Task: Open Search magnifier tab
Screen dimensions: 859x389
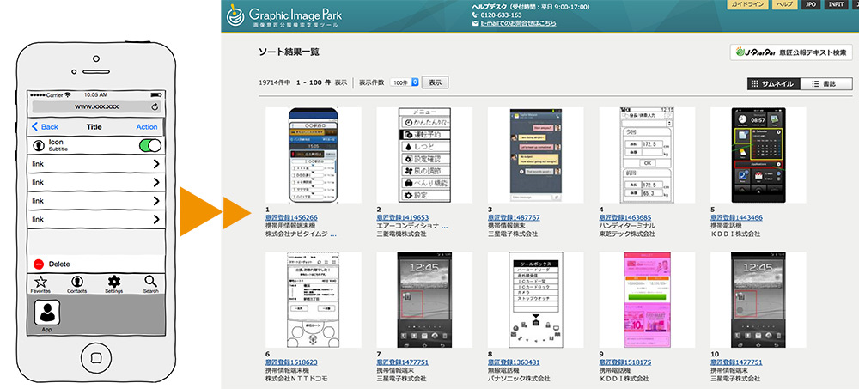Action: coord(150,283)
